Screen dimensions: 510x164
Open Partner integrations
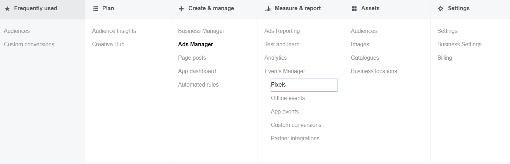tap(295, 139)
